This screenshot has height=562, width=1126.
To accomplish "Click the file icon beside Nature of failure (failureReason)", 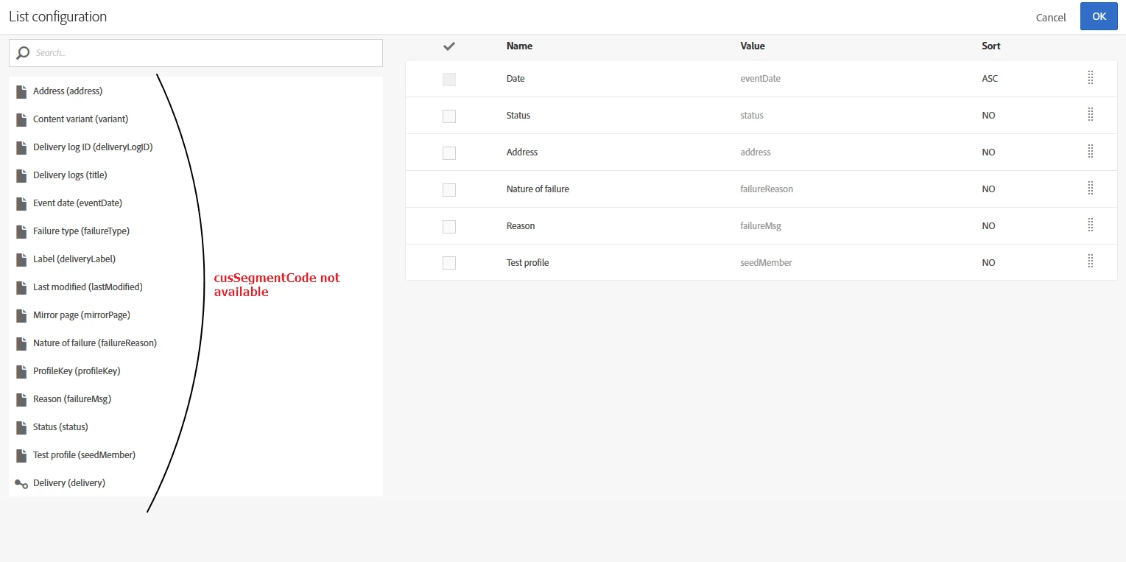I will pyautogui.click(x=21, y=343).
